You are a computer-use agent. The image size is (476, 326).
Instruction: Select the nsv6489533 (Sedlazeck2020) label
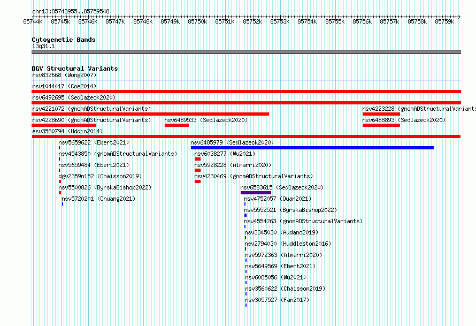coord(206,120)
